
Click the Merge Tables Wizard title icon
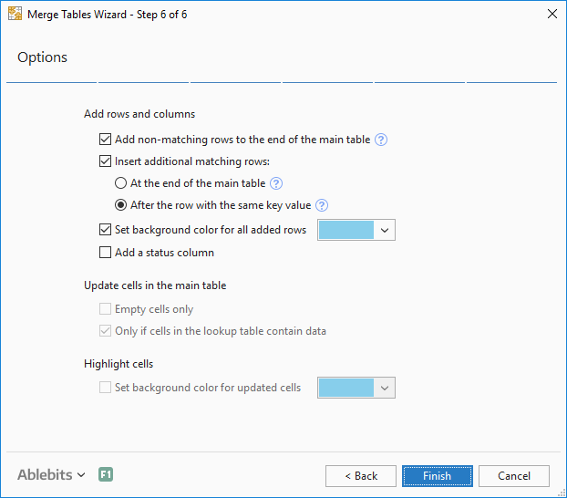[x=14, y=15]
